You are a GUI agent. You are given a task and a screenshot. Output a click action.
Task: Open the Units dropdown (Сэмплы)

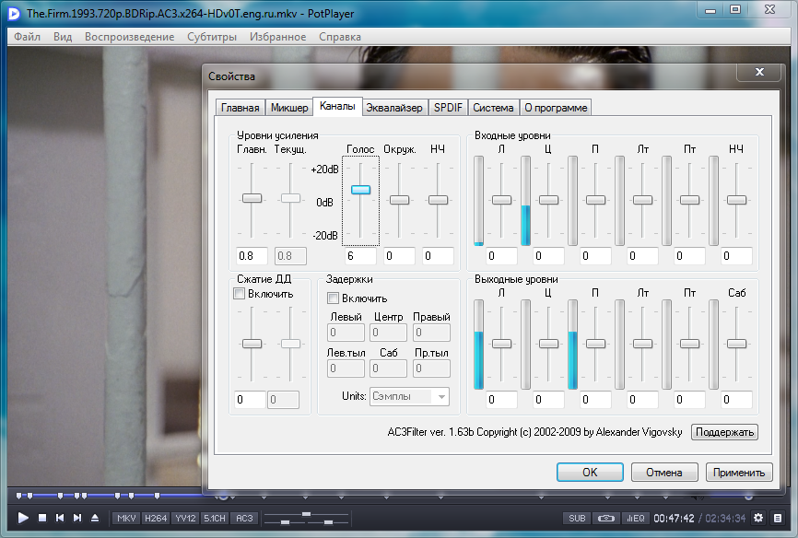coord(409,396)
